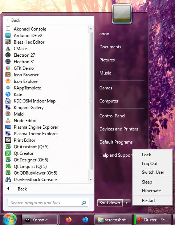This screenshot has height=225, width=175.
Task: Switch to screenshot folder taskbar window
Action: click(113, 220)
